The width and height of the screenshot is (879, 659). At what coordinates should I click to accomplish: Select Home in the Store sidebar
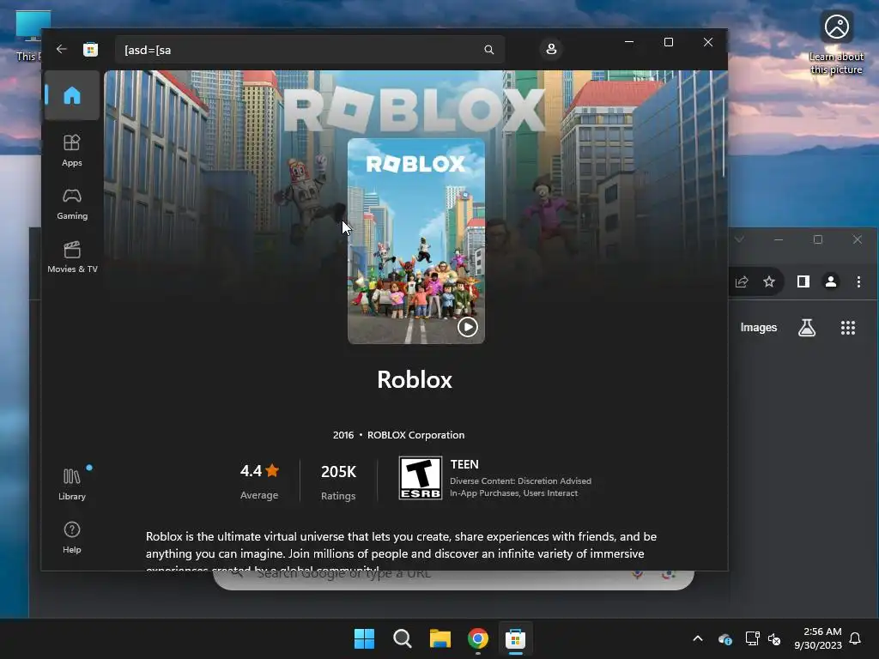(x=72, y=95)
